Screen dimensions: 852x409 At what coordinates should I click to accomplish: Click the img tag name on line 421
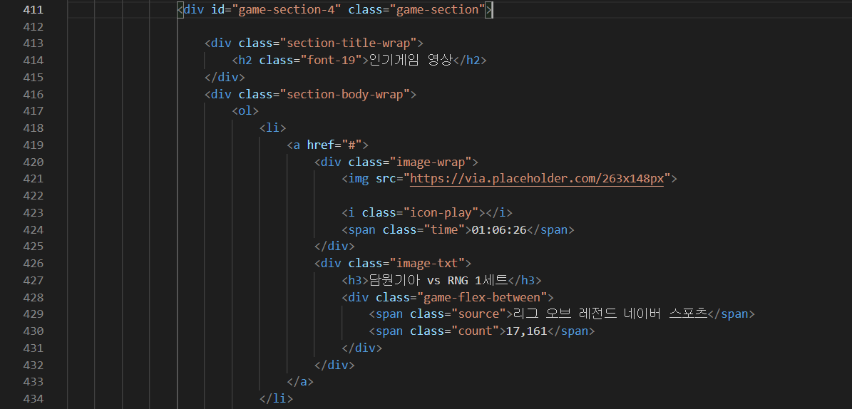(x=359, y=179)
